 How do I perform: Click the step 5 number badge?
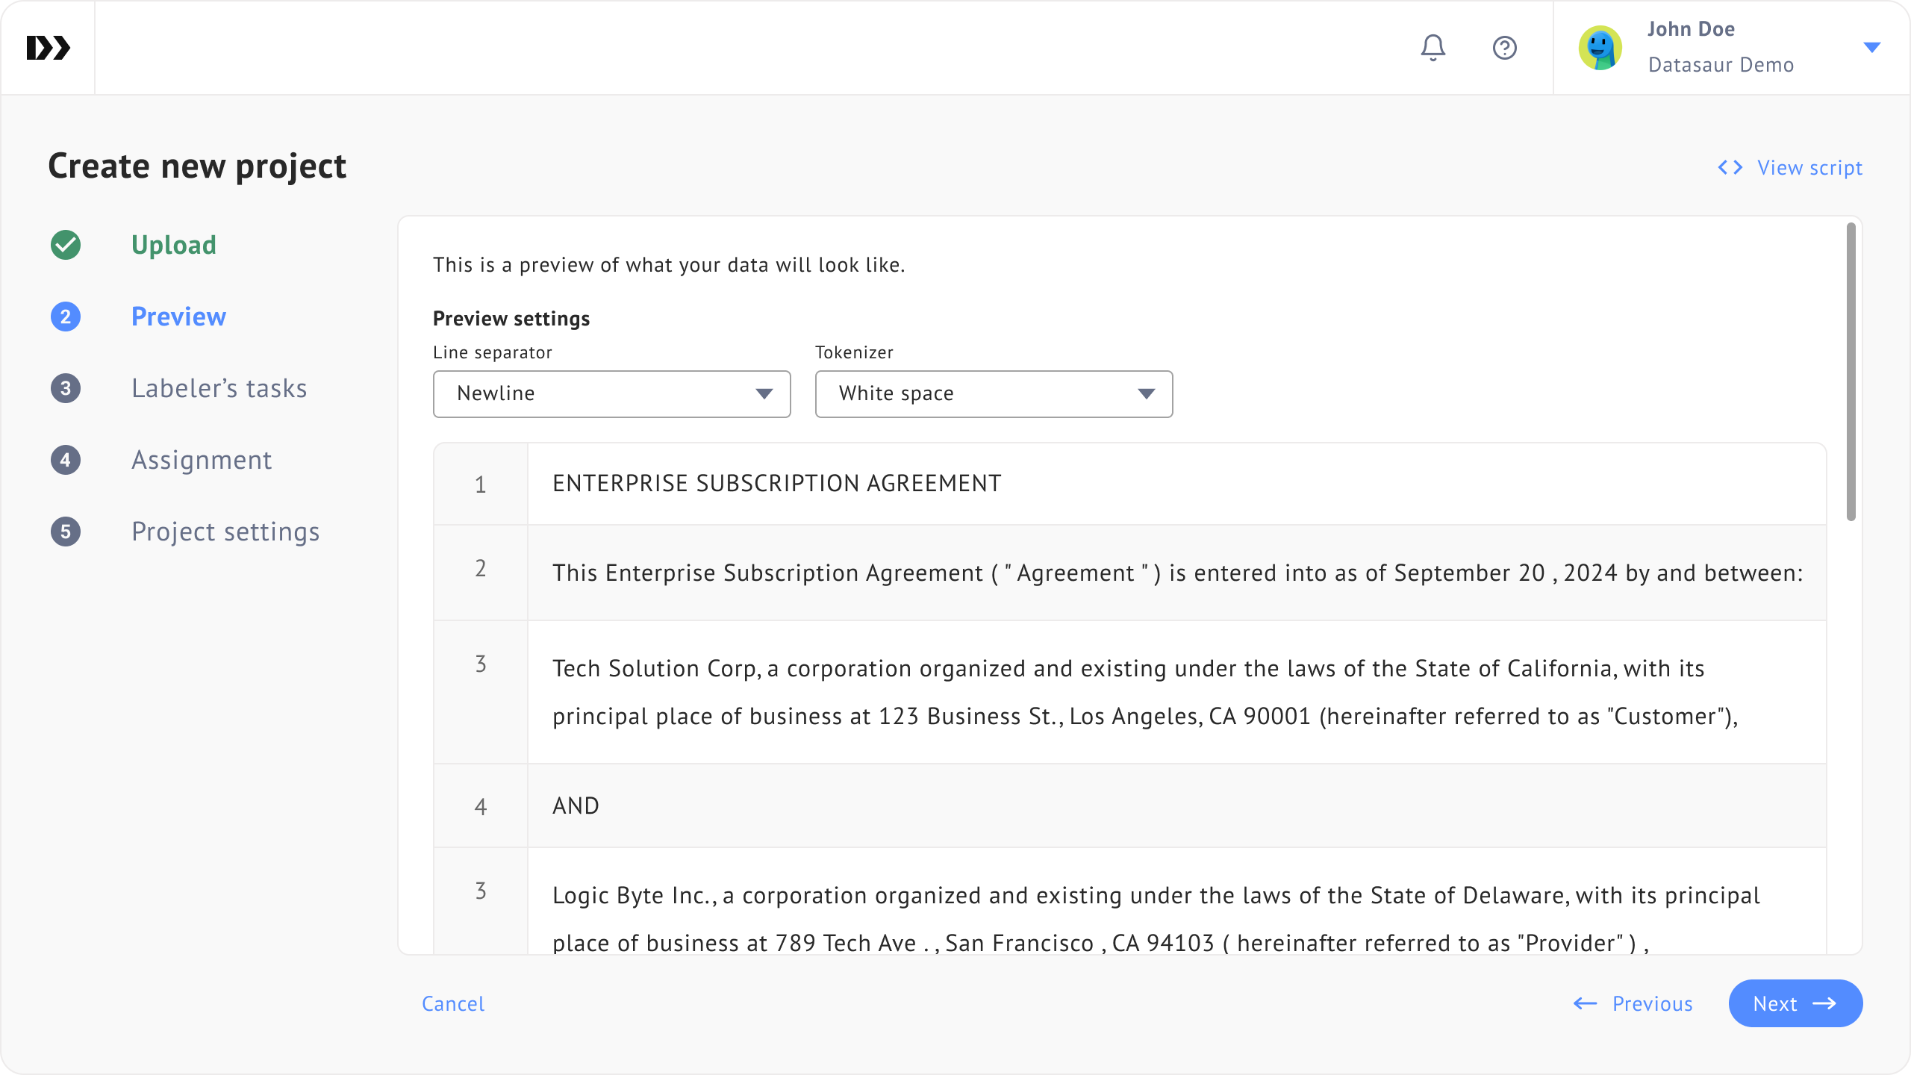coord(66,532)
